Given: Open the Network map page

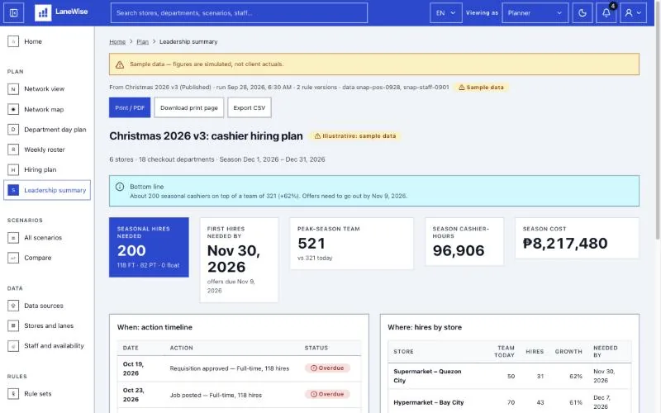Looking at the screenshot, I should [x=47, y=109].
